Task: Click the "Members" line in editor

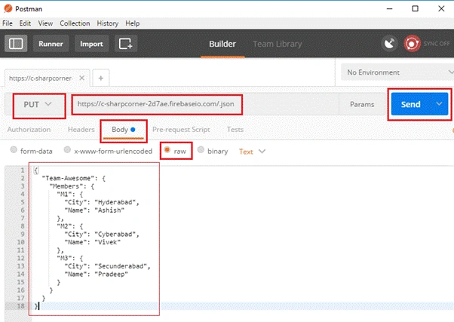Action: [x=72, y=186]
